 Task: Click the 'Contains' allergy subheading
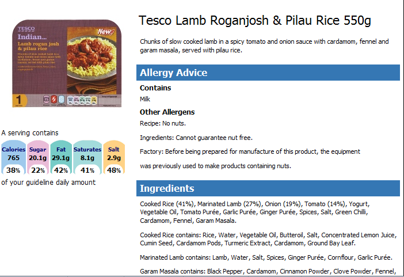pyautogui.click(x=155, y=88)
